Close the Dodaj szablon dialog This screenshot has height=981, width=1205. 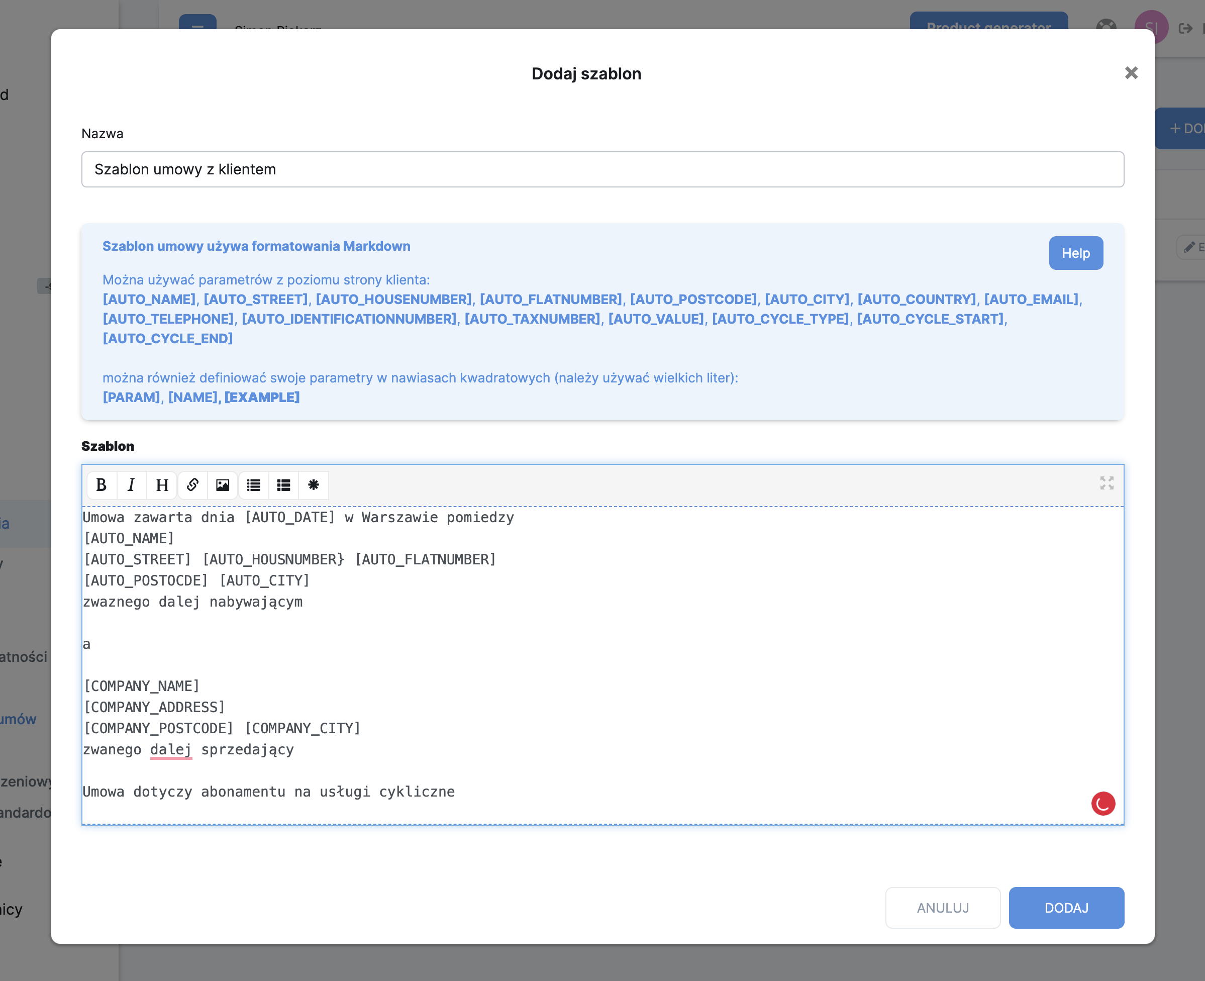pyautogui.click(x=1131, y=73)
